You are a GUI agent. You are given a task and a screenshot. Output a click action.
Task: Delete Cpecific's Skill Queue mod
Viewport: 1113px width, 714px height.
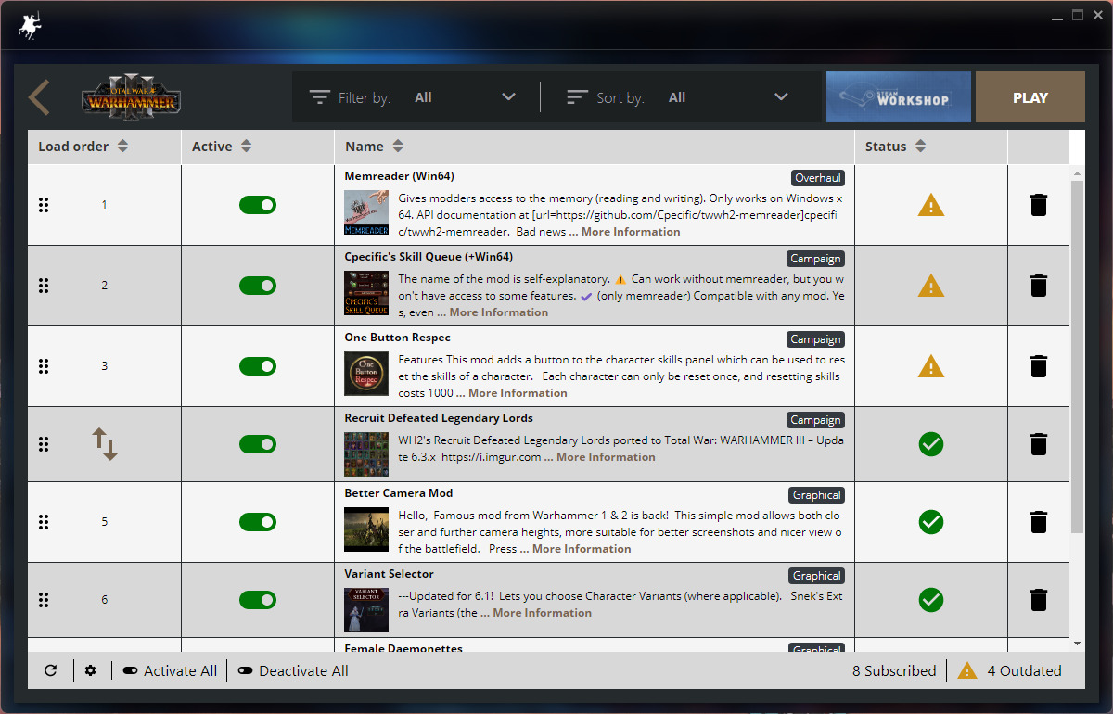tap(1039, 286)
